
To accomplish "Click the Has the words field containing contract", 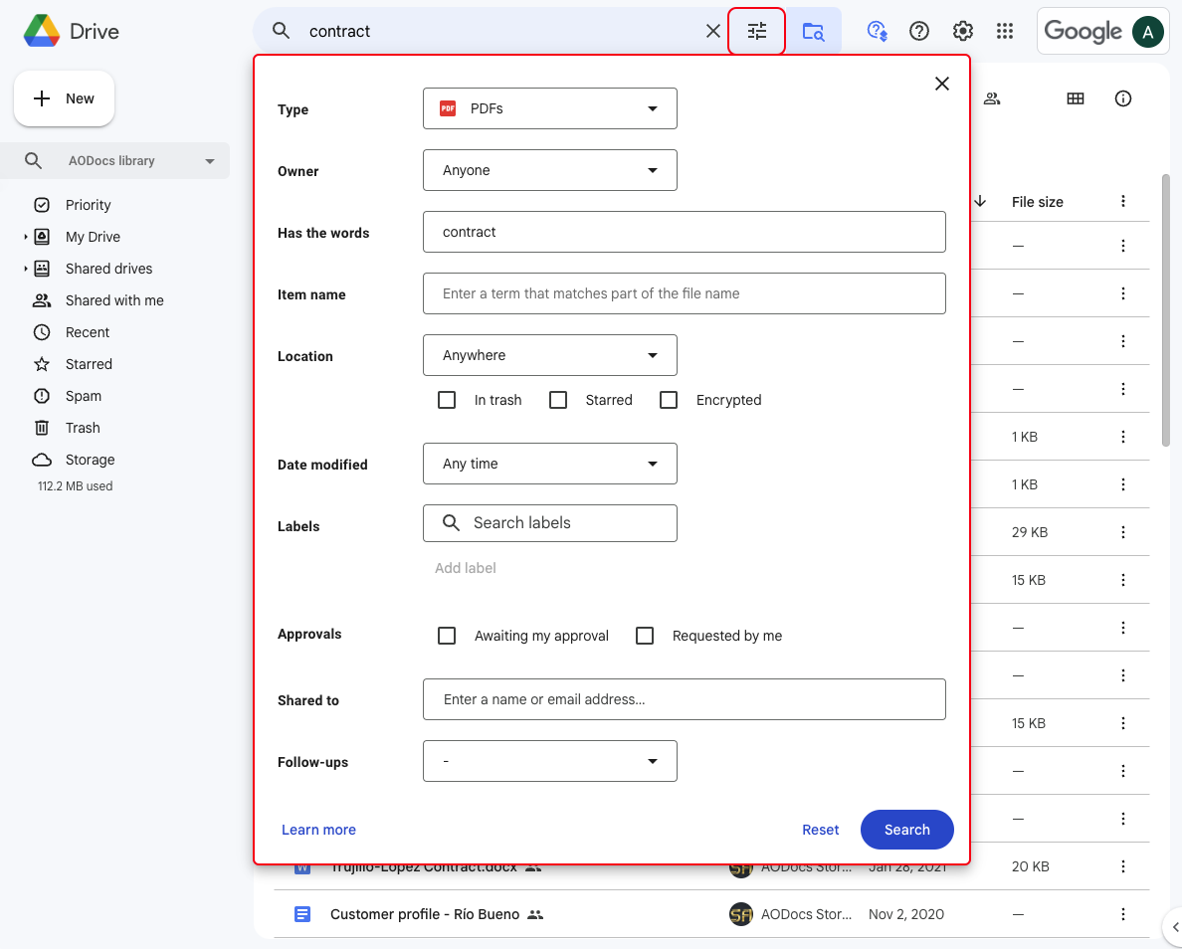I will tap(684, 232).
